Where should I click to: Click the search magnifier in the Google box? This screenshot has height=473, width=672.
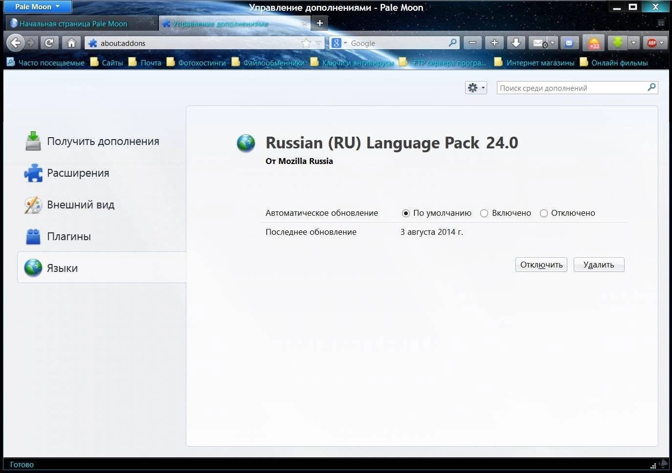453,43
